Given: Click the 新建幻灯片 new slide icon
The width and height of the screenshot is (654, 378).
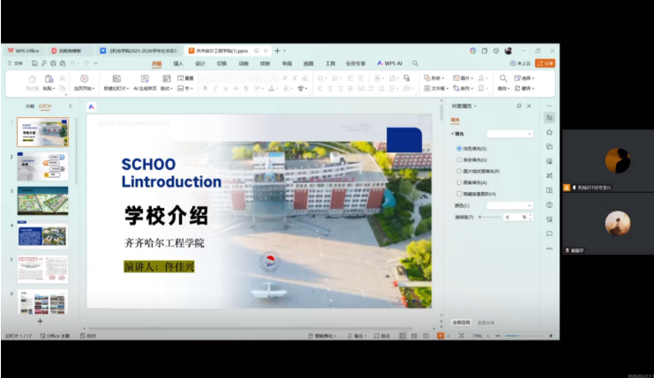Looking at the screenshot, I should pos(117,78).
